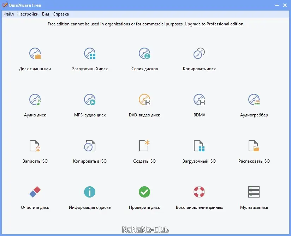Click the 'Проверить диск' label
This screenshot has height=236, width=291.
144,207
